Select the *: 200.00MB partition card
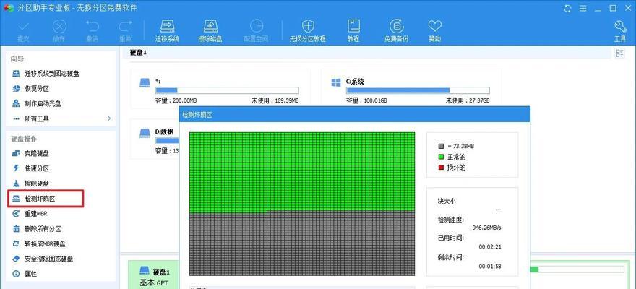The image size is (636, 289). [x=220, y=88]
